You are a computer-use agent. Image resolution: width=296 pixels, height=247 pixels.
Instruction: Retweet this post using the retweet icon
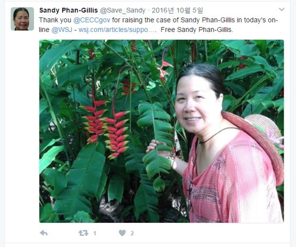[83, 233]
